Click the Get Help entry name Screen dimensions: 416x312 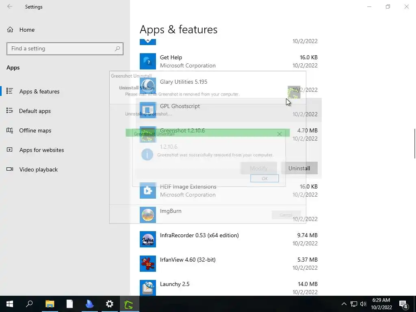[171, 57]
